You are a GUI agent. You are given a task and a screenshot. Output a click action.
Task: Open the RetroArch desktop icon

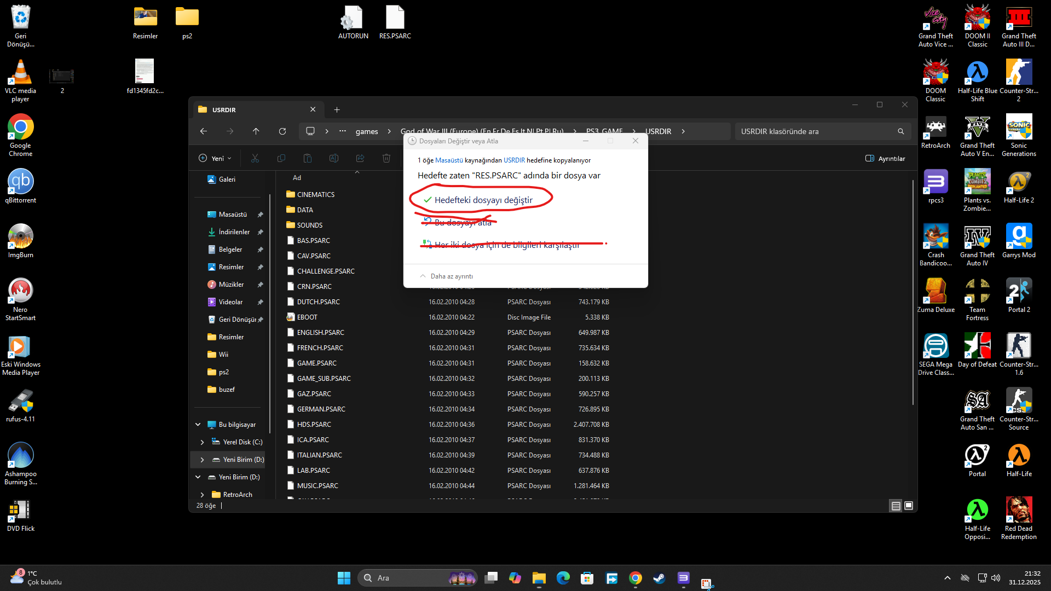point(935,131)
